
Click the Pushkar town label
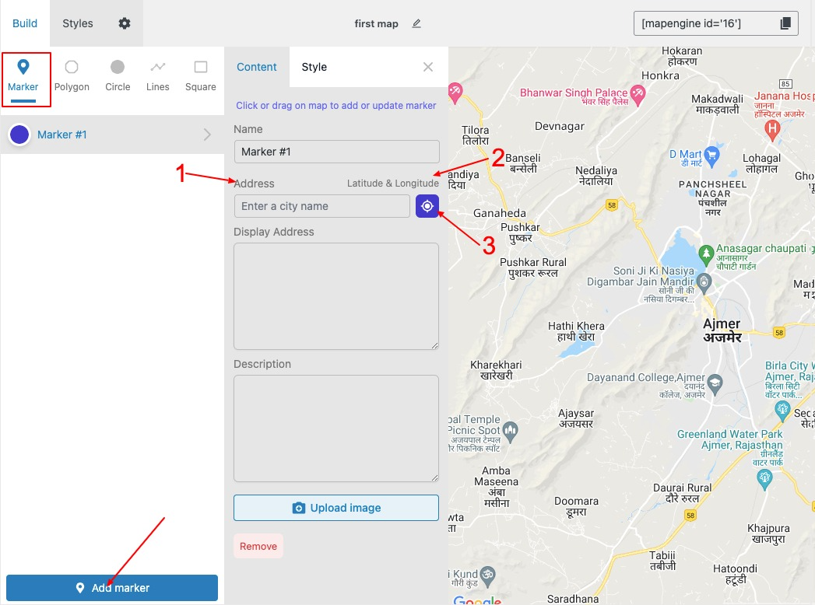click(x=520, y=233)
